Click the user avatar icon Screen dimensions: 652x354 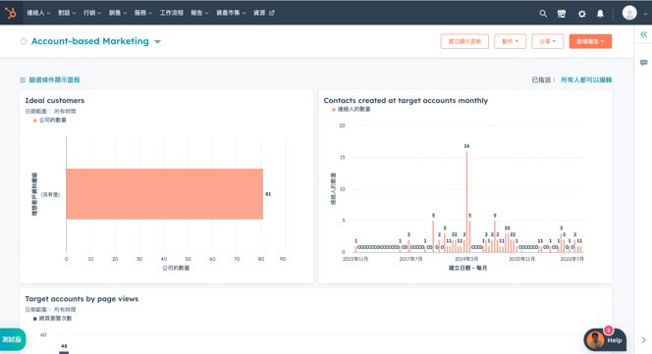(629, 13)
